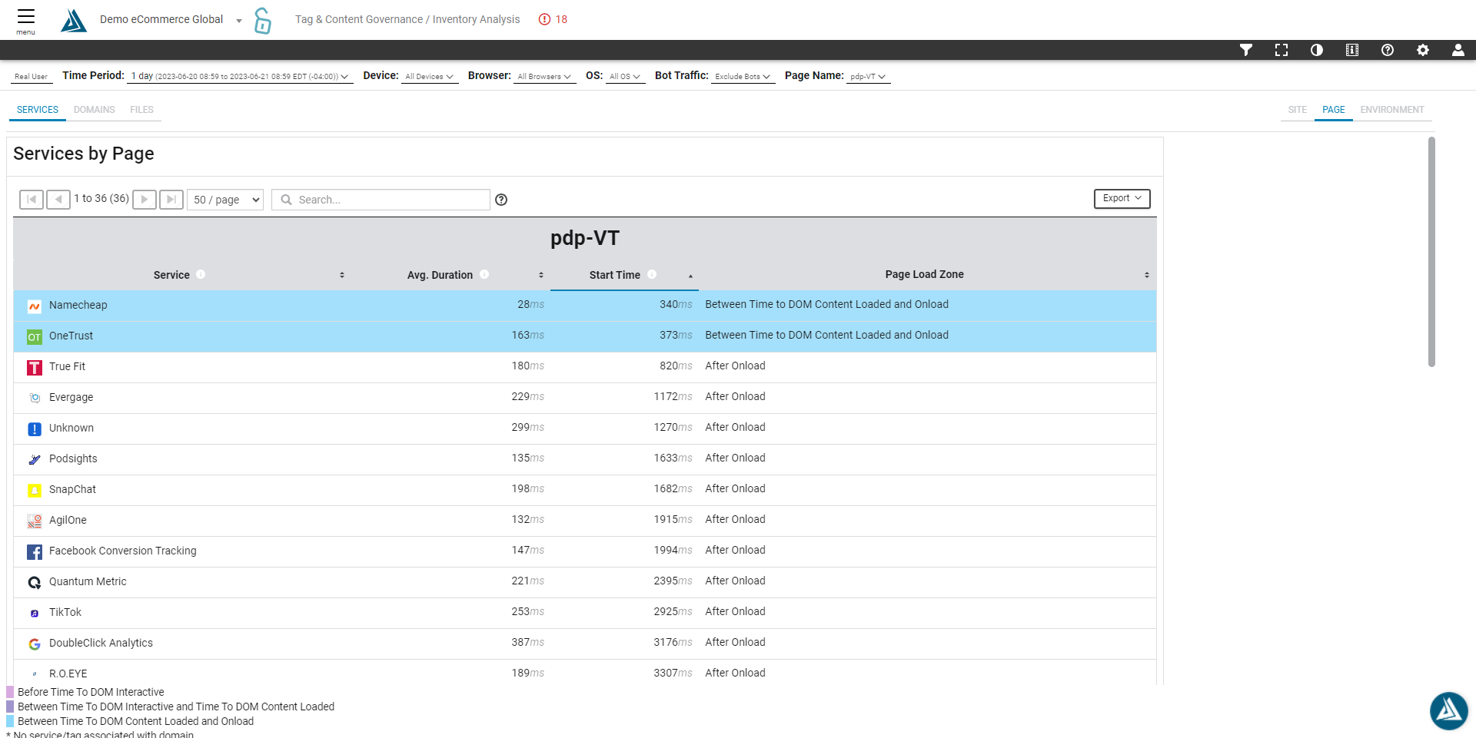Image resolution: width=1476 pixels, height=738 pixels.
Task: Open the OS filter dropdown
Action: (x=625, y=76)
